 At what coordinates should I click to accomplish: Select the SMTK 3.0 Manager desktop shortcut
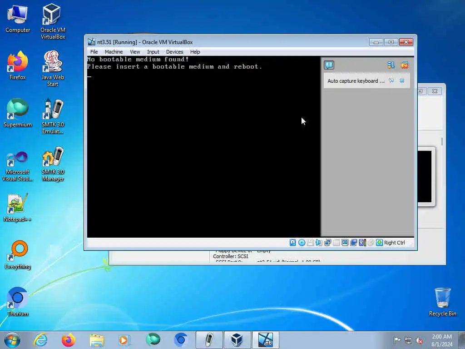(x=53, y=164)
